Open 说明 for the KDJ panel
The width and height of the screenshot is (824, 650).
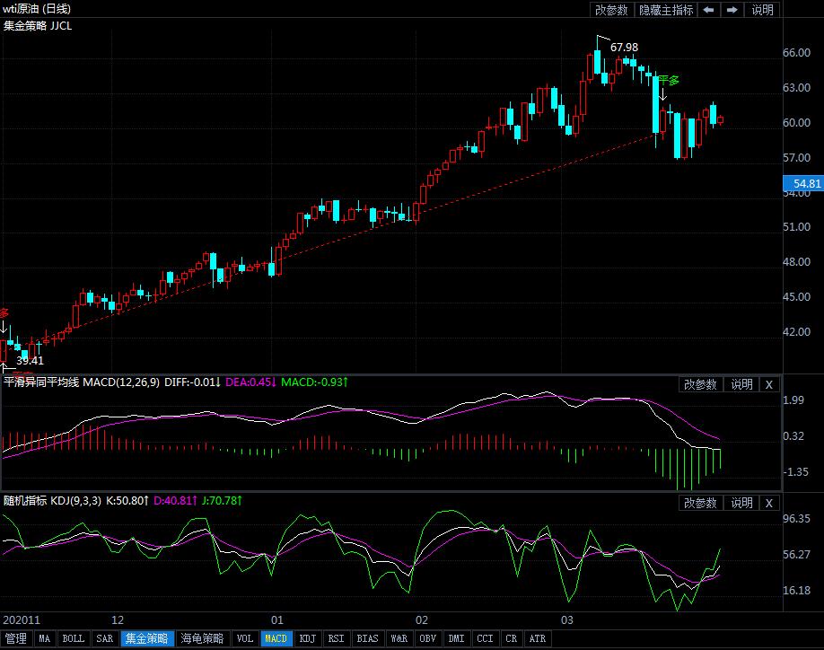point(741,503)
